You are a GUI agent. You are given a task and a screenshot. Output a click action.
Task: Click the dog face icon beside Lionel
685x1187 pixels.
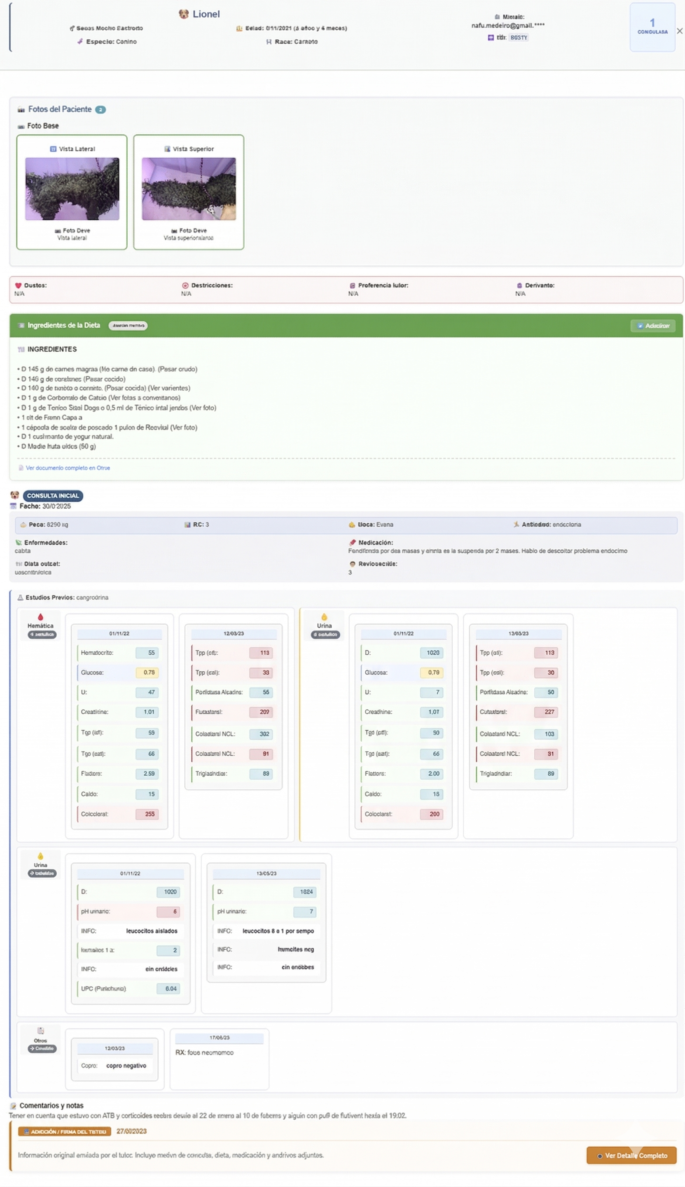183,14
